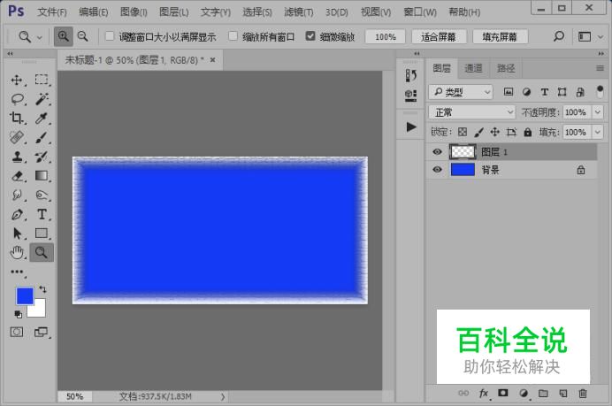
Task: Select the Zoom tool in toolbox
Action: 42,253
